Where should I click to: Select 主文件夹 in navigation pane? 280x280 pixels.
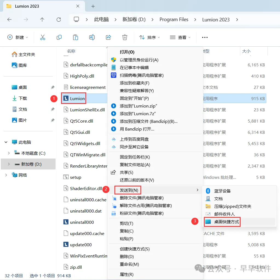pos(23,54)
